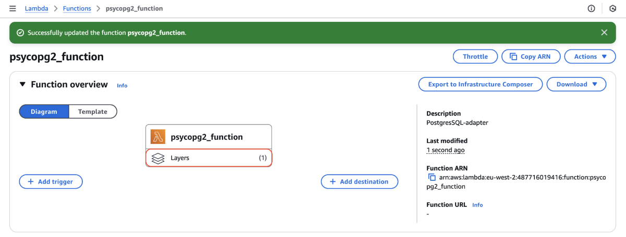
Task: Click the Layers stack icon
Action: pos(158,158)
